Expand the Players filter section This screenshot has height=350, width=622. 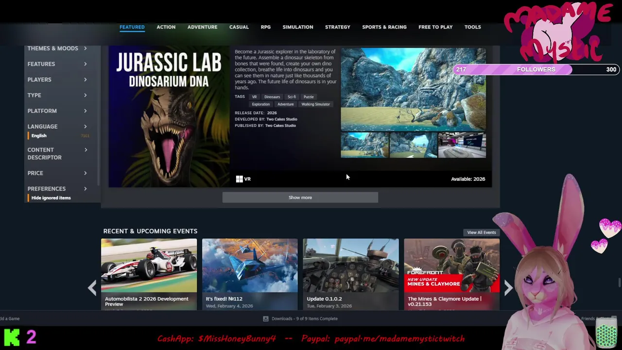click(57, 79)
